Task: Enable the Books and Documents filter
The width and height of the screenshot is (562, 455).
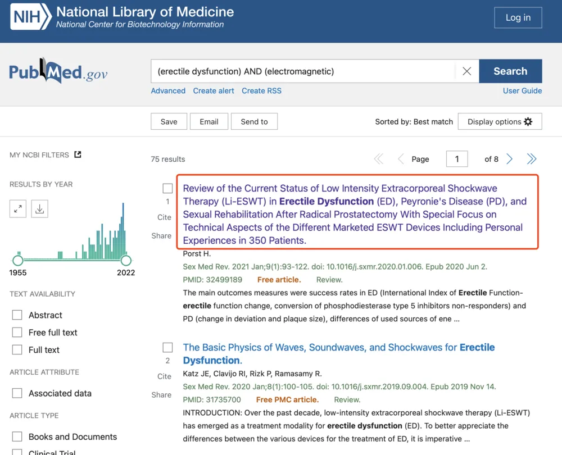Action: [x=17, y=436]
